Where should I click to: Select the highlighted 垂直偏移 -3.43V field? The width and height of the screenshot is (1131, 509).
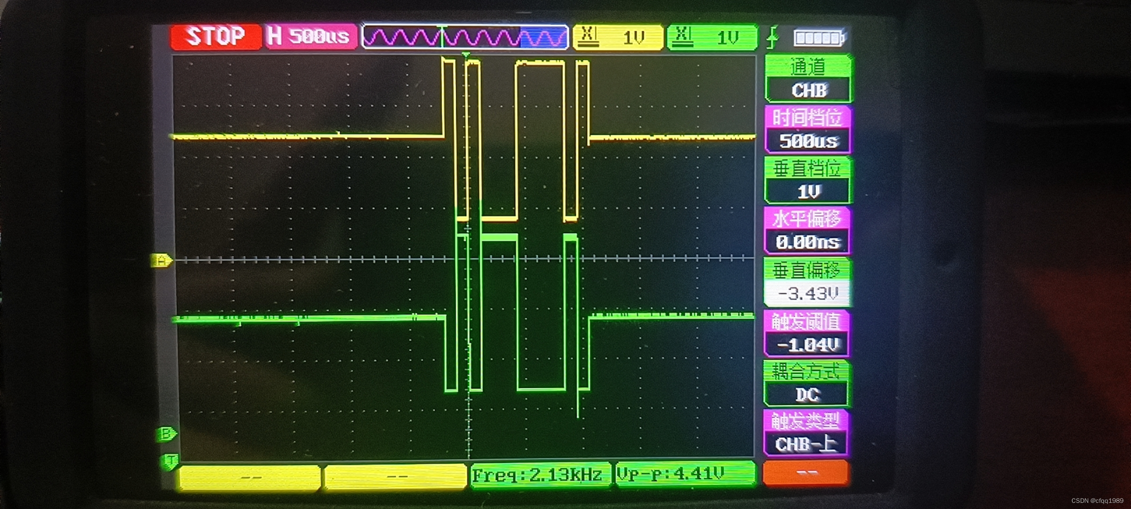point(807,283)
